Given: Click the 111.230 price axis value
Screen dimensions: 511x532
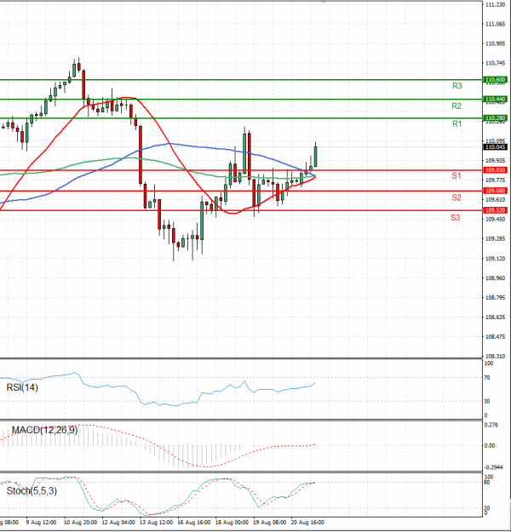Looking at the screenshot, I should [495, 5].
